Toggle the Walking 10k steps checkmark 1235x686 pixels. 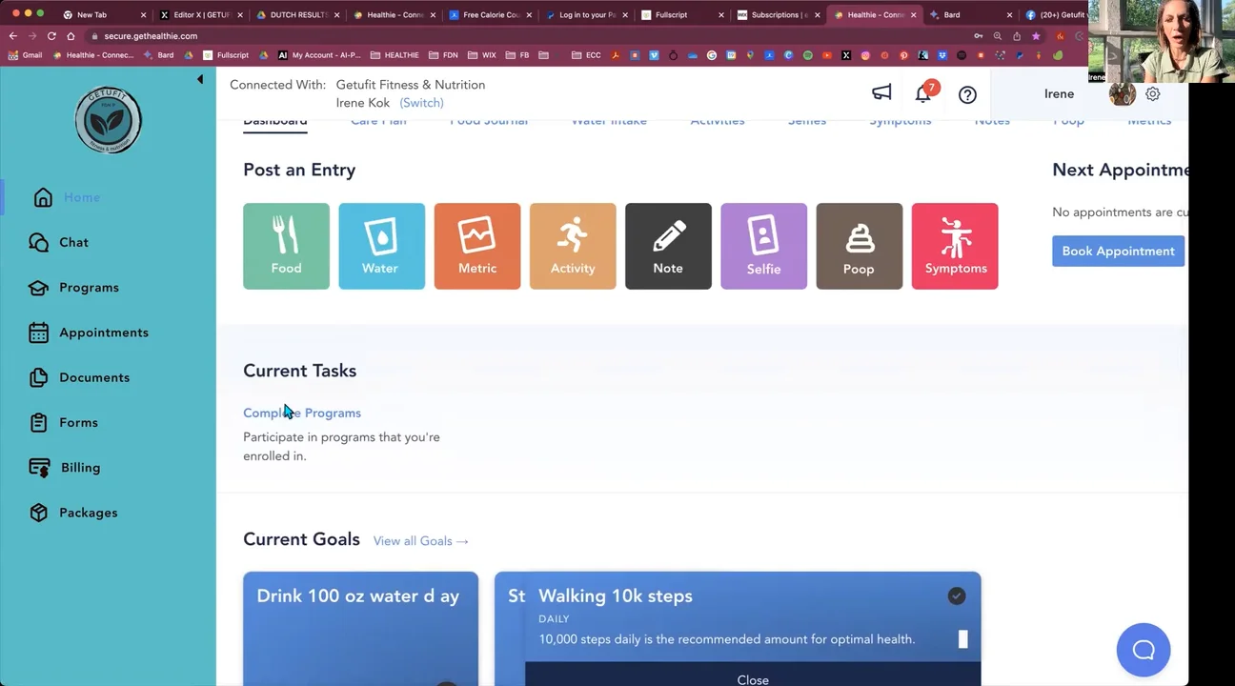(957, 595)
